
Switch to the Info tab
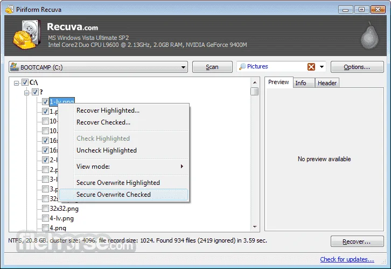point(303,83)
